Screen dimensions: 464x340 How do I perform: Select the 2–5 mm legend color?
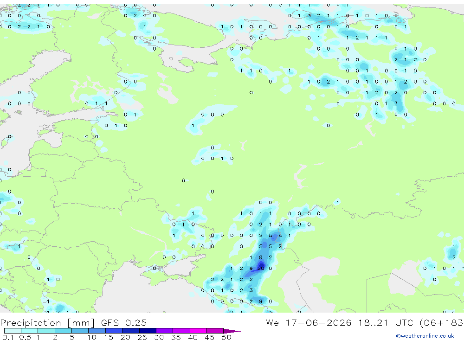pos(63,331)
